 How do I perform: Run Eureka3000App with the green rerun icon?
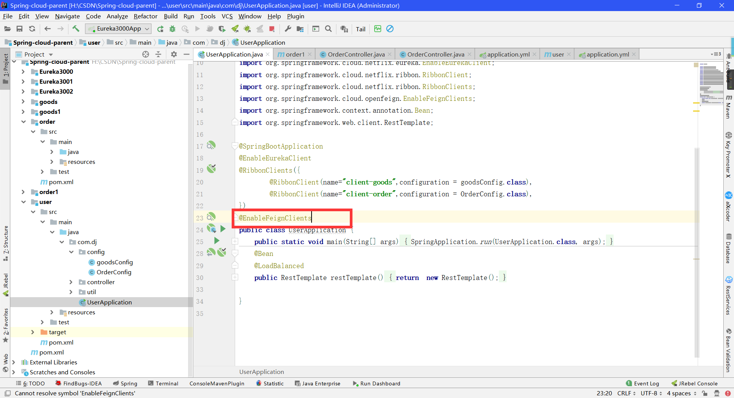tap(160, 29)
